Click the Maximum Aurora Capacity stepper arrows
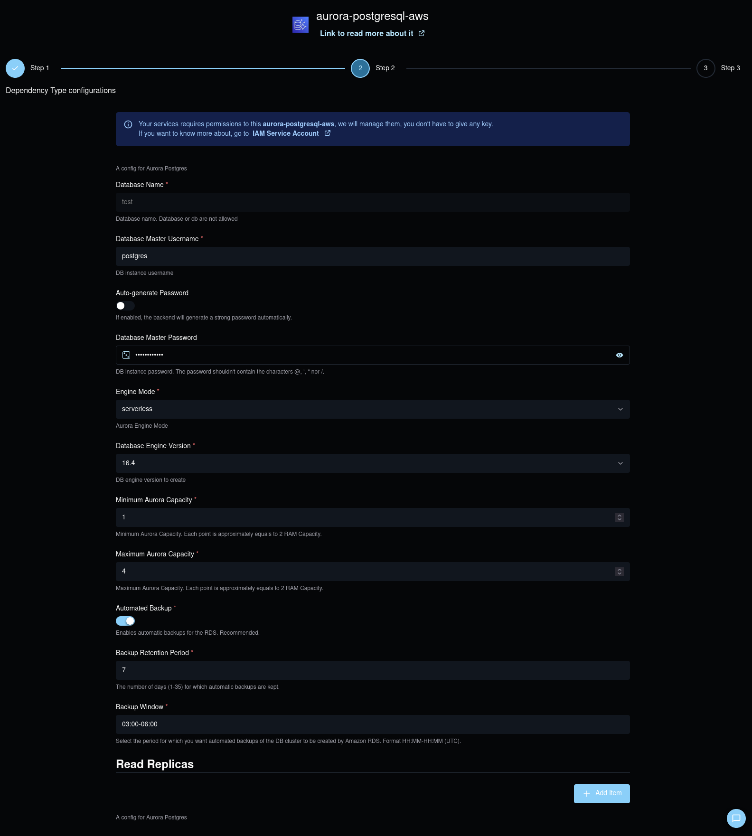752x836 pixels. [x=620, y=572]
